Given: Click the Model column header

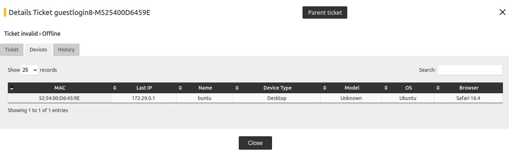Looking at the screenshot, I should (x=352, y=88).
